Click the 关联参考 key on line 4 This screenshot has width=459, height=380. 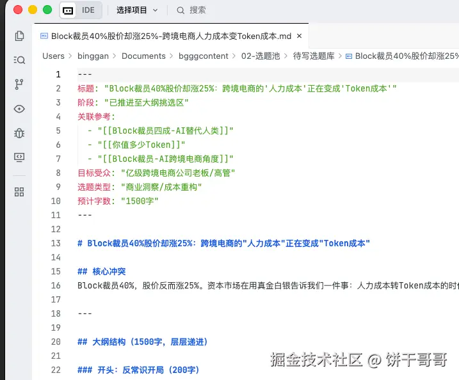pyautogui.click(x=94, y=116)
